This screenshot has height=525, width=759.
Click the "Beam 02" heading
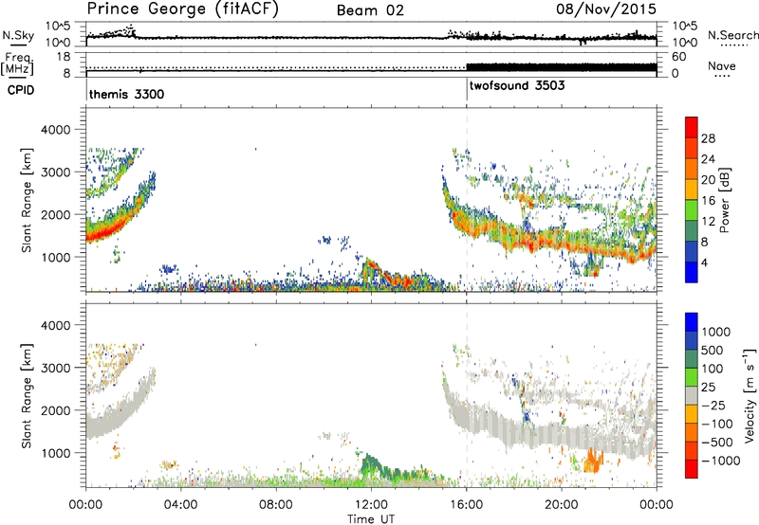[x=370, y=10]
